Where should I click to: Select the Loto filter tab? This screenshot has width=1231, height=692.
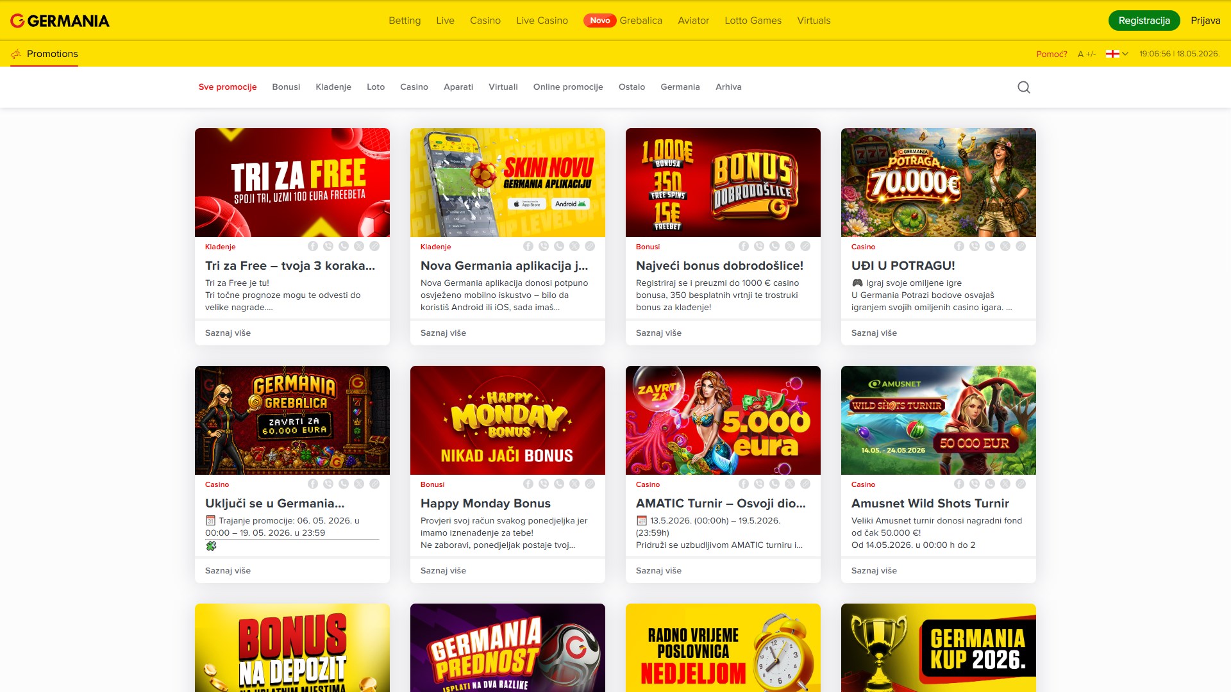tap(376, 87)
